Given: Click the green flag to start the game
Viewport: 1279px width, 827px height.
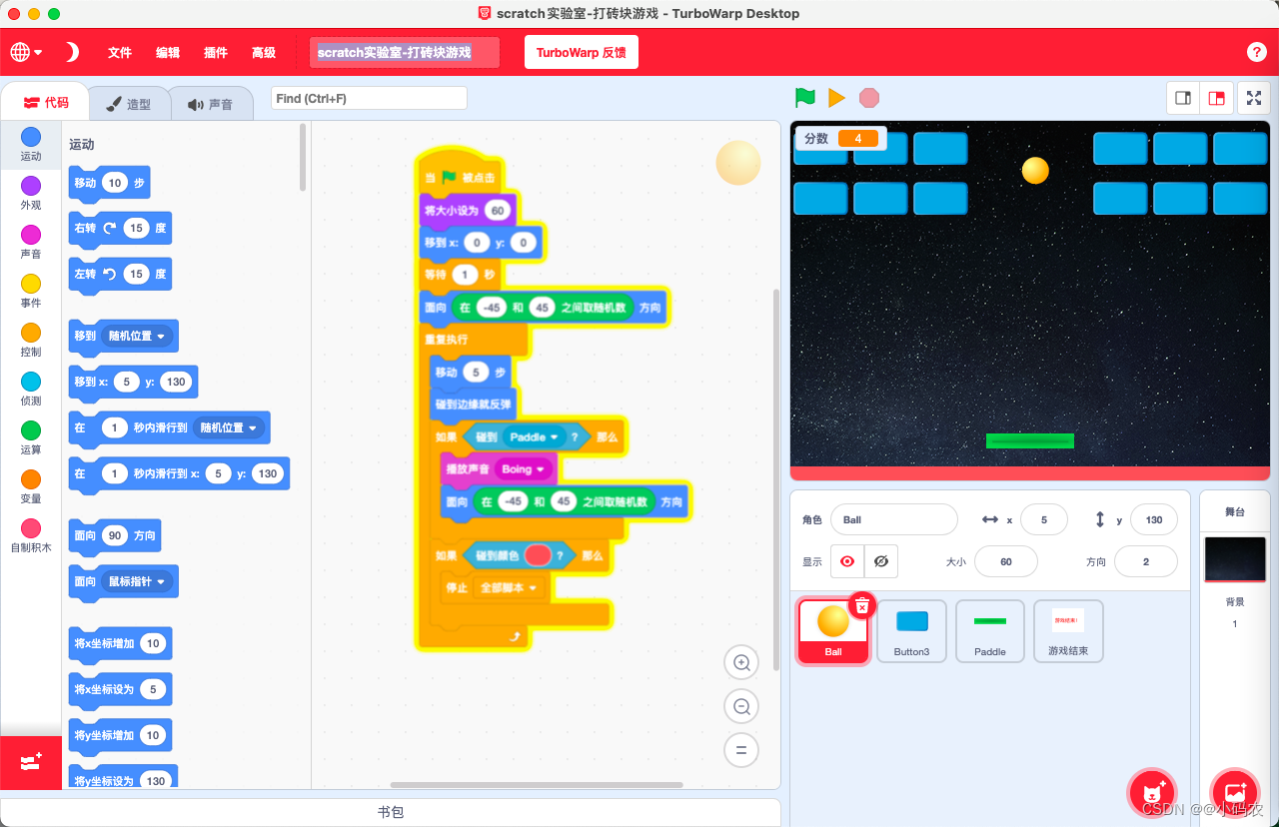Looking at the screenshot, I should pos(805,98).
